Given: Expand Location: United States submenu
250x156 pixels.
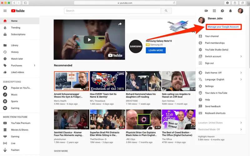Looking at the screenshot, I should pos(241,123).
